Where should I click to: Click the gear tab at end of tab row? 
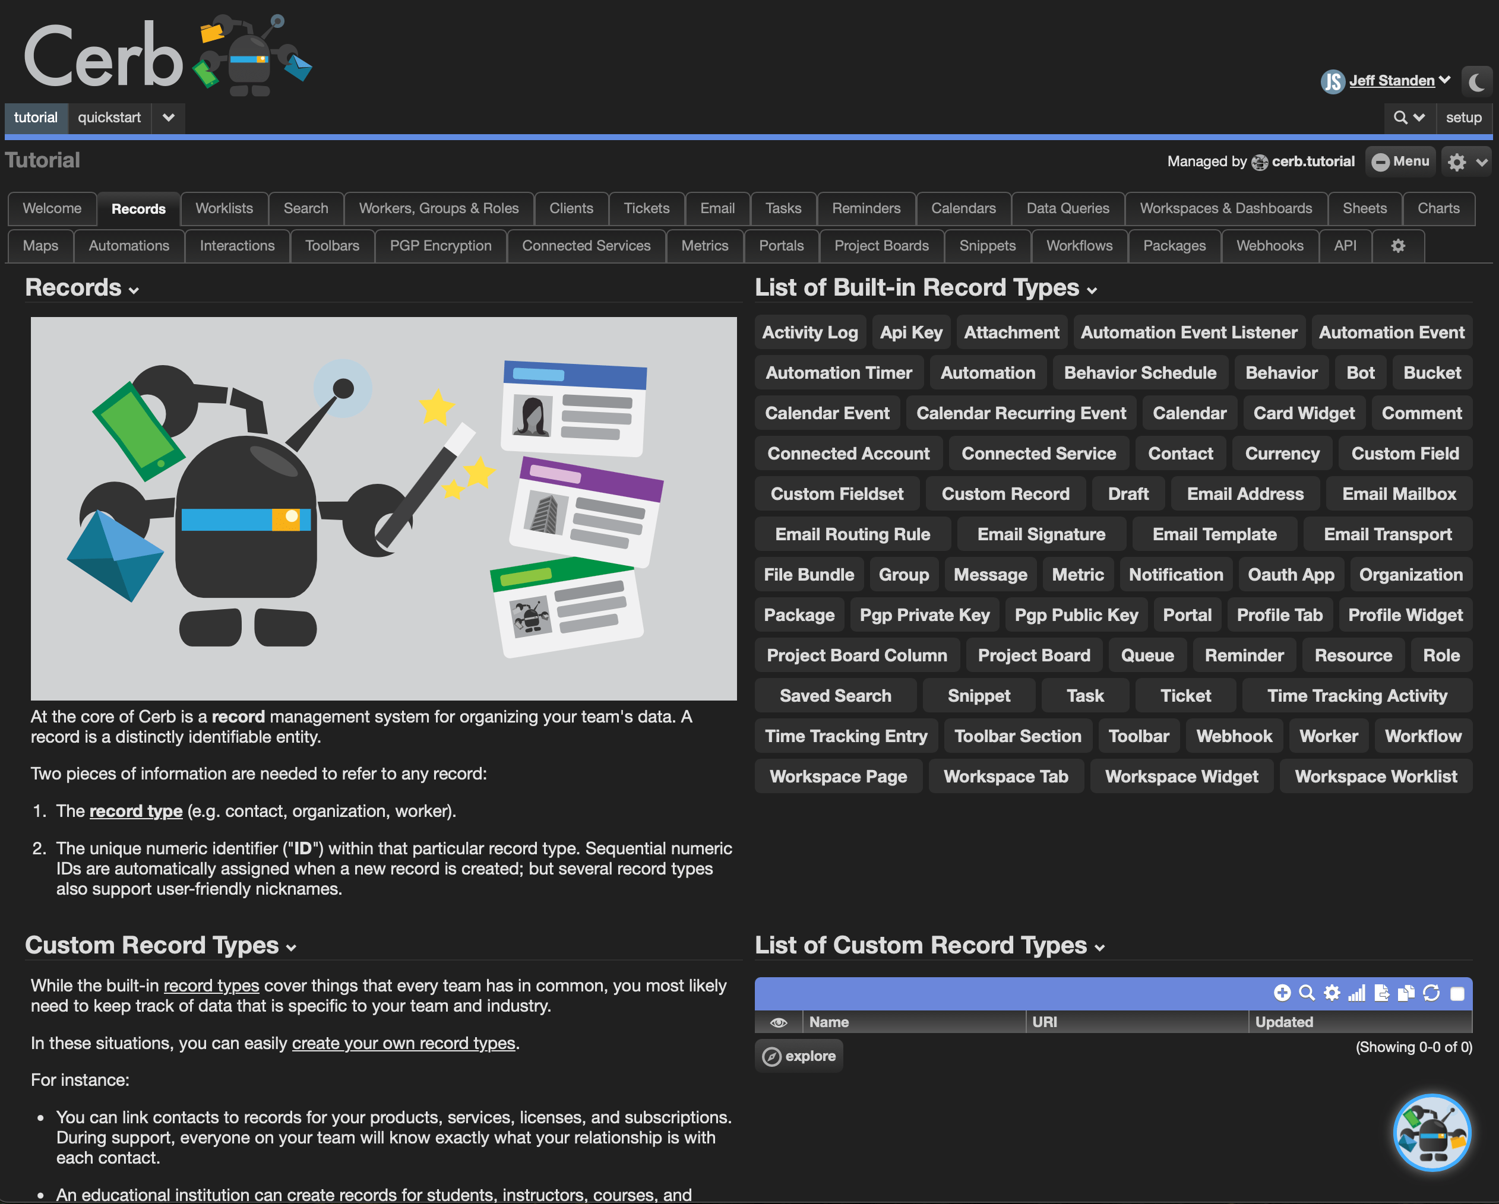[x=1397, y=246]
